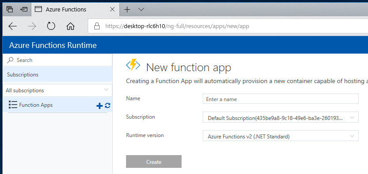Click the Runtime version label
Viewport: 368px width, 174px height.
click(145, 135)
